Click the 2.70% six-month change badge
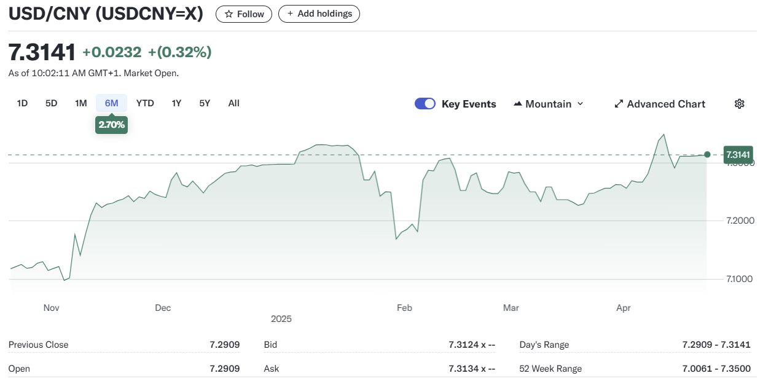Screen dimensions: 771x384 point(111,125)
